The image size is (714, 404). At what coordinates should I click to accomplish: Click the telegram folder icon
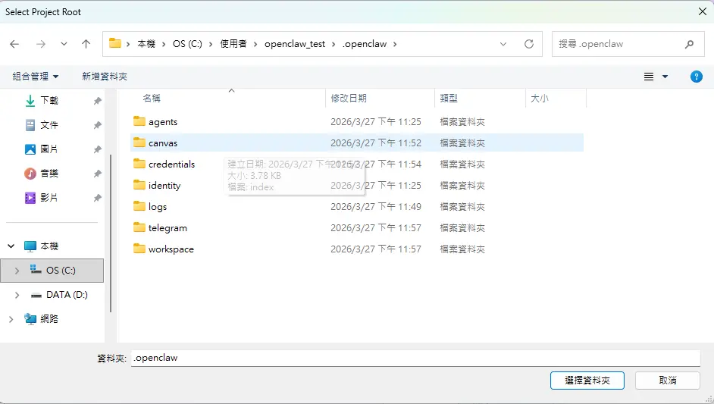[139, 227]
